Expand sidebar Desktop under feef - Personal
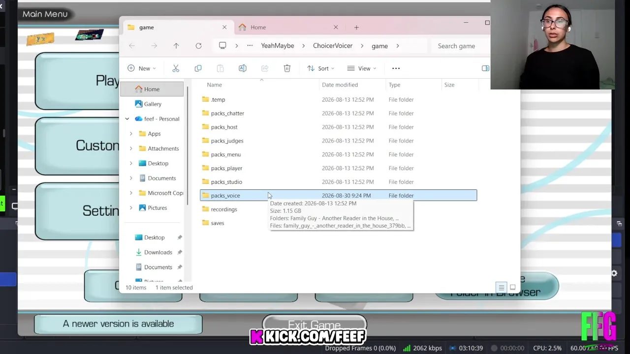The width and height of the screenshot is (630, 354). click(x=131, y=163)
